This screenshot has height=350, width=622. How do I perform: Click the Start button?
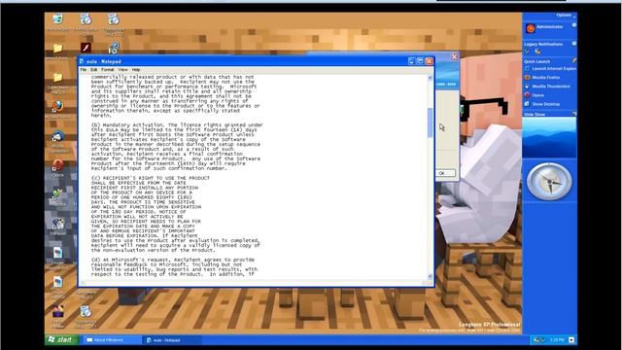61,340
